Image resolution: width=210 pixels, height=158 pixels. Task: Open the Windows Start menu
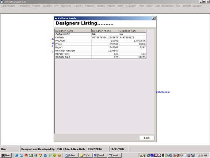click(6, 155)
